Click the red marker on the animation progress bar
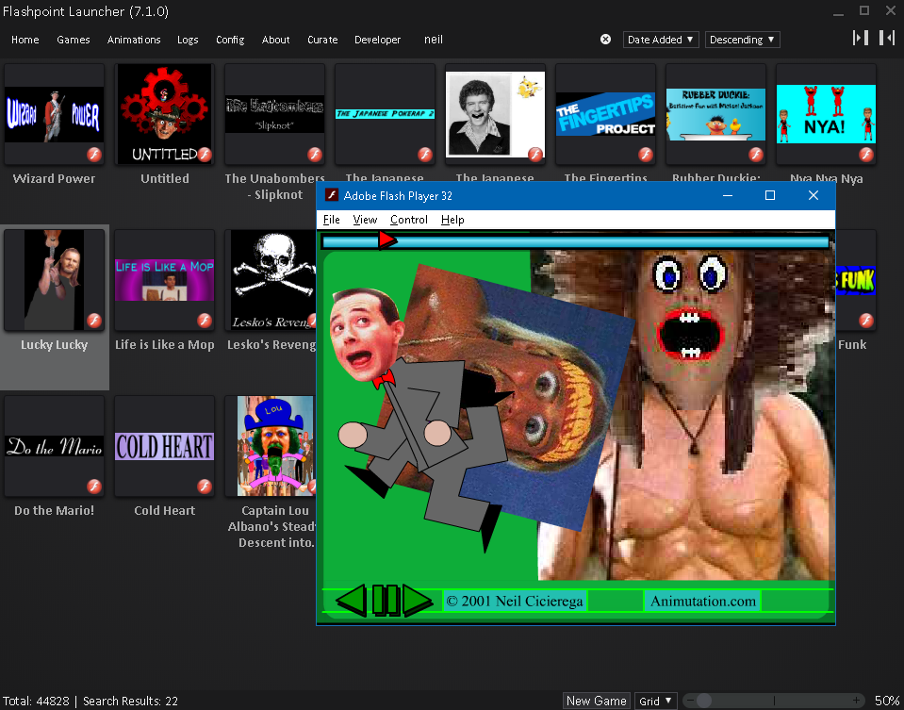The height and width of the screenshot is (710, 904). click(x=386, y=240)
